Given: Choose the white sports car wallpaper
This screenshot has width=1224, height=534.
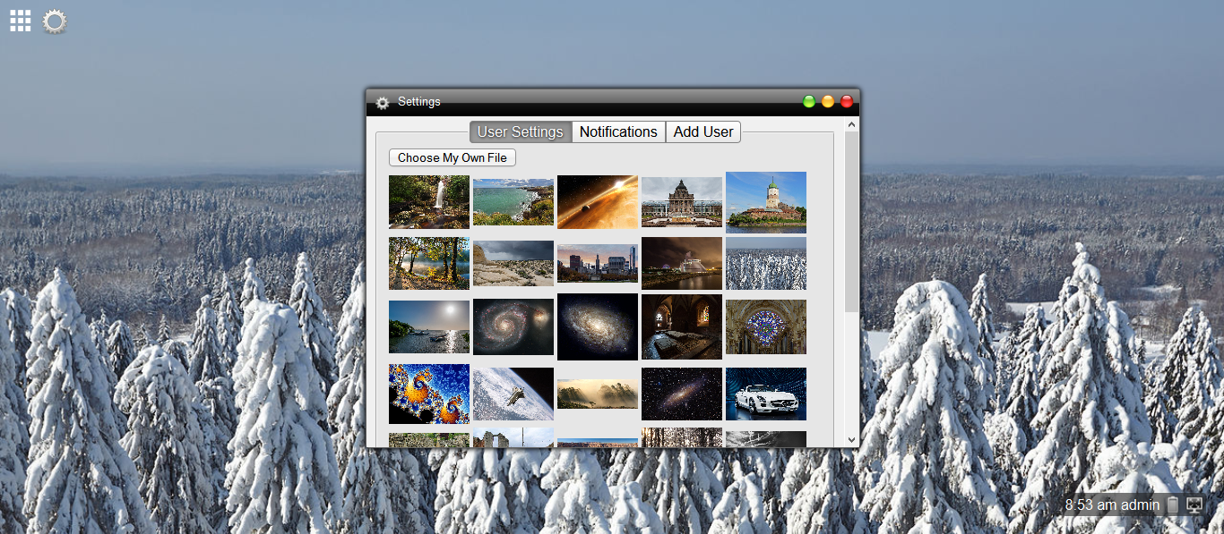Looking at the screenshot, I should (x=765, y=394).
